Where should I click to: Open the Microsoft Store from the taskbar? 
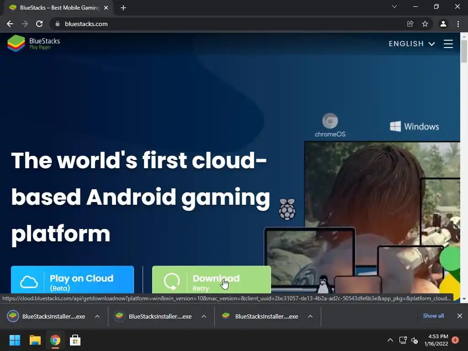click(x=75, y=340)
